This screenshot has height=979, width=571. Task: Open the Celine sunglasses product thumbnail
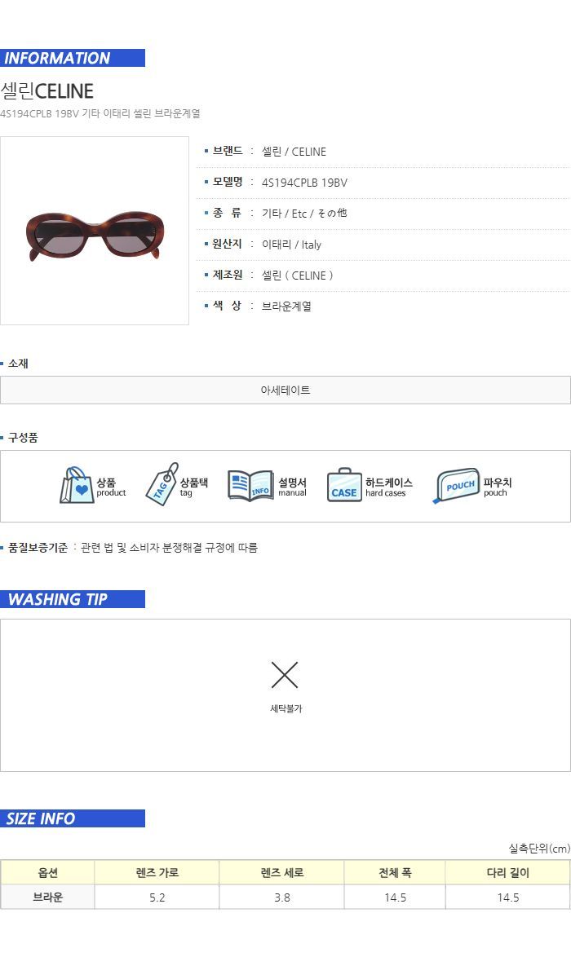coord(95,231)
